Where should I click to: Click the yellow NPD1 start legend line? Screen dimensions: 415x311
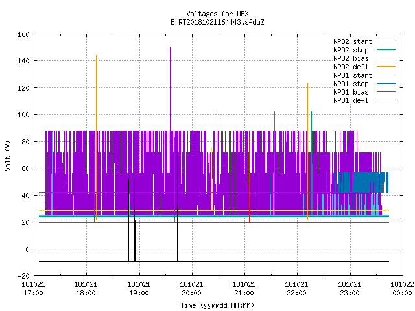tap(386, 75)
